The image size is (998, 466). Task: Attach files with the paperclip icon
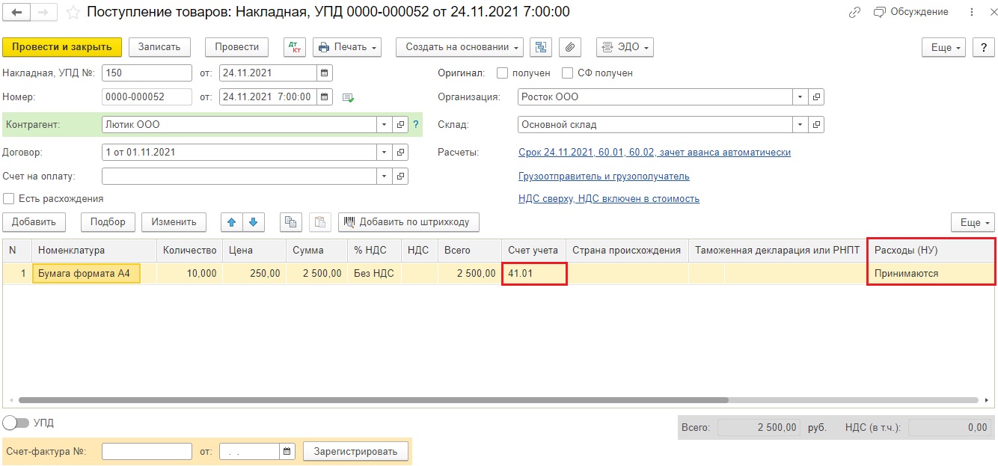pos(570,47)
